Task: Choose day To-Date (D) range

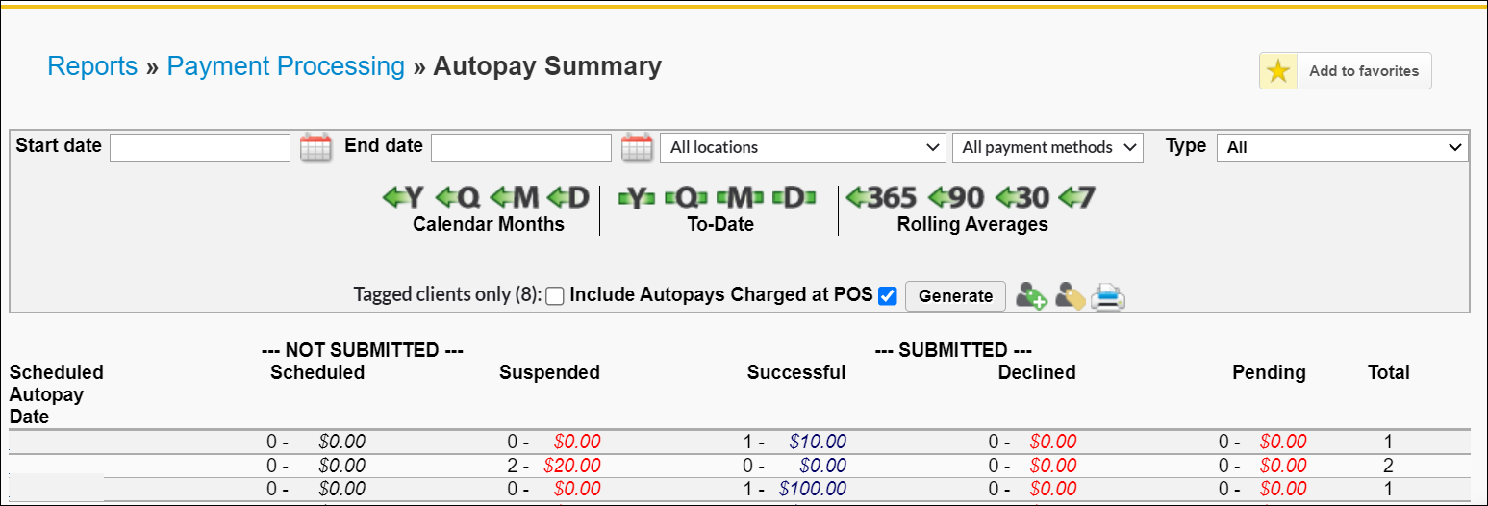Action: coord(794,197)
